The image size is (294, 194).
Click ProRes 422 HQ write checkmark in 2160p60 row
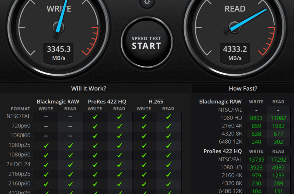coord(95,184)
